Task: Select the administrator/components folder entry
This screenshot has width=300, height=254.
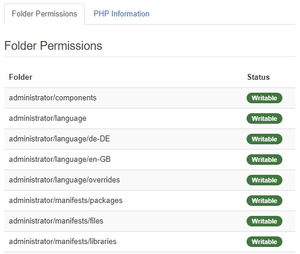Action: [x=53, y=98]
